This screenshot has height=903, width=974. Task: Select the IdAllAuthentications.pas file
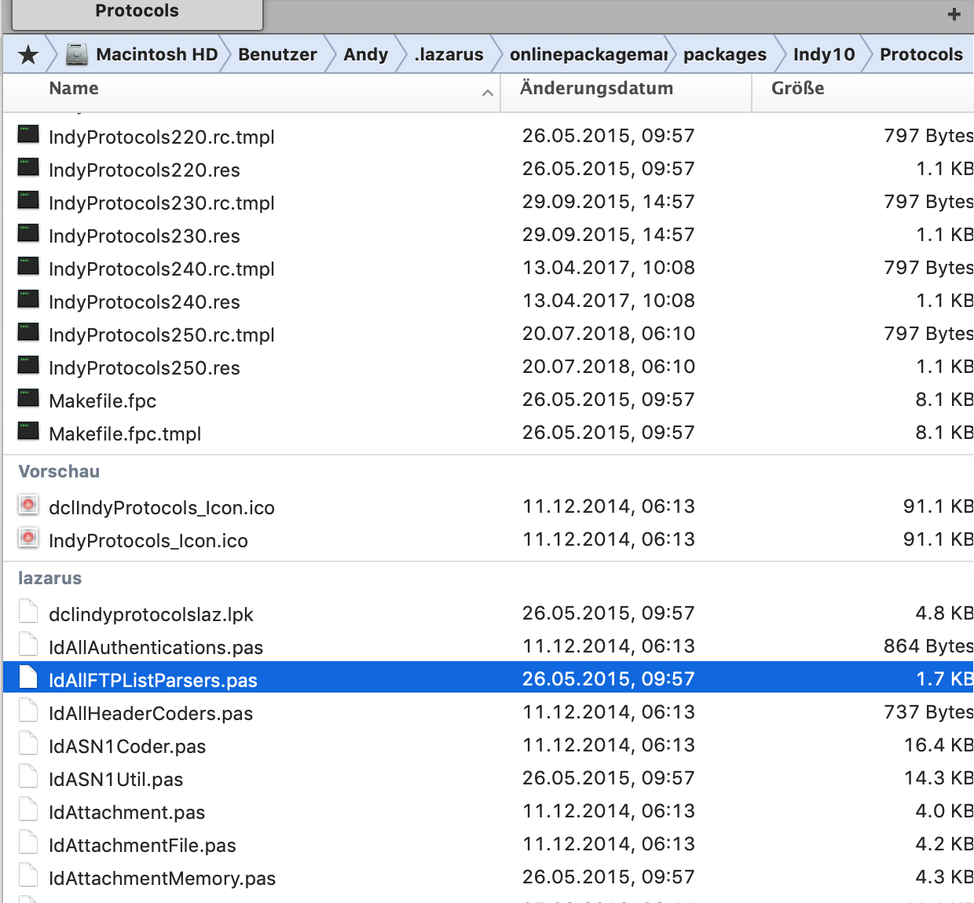coord(156,648)
